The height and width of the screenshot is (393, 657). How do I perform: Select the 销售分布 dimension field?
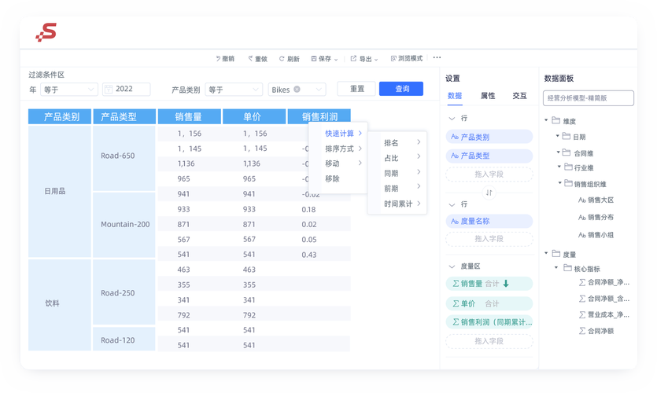(596, 217)
